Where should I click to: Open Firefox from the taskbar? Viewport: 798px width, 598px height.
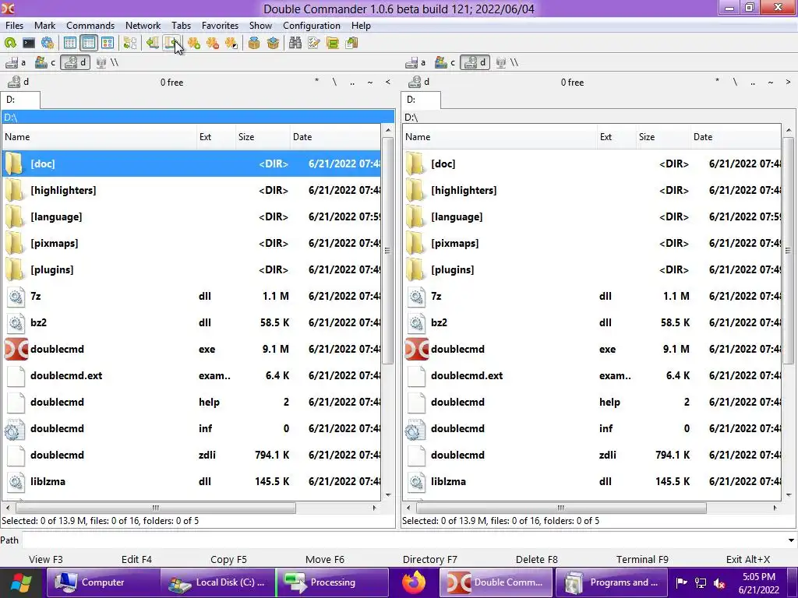tap(413, 582)
